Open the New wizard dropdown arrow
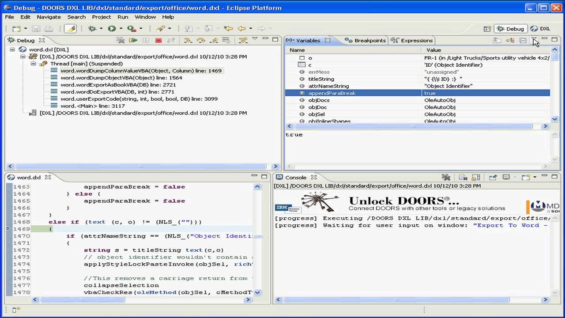The height and width of the screenshot is (318, 565). (25, 29)
